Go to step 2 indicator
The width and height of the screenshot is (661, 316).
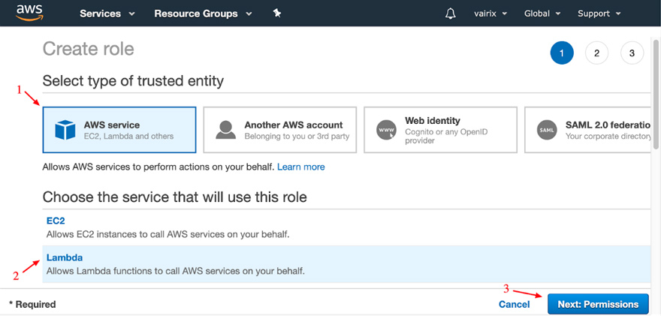coord(596,53)
